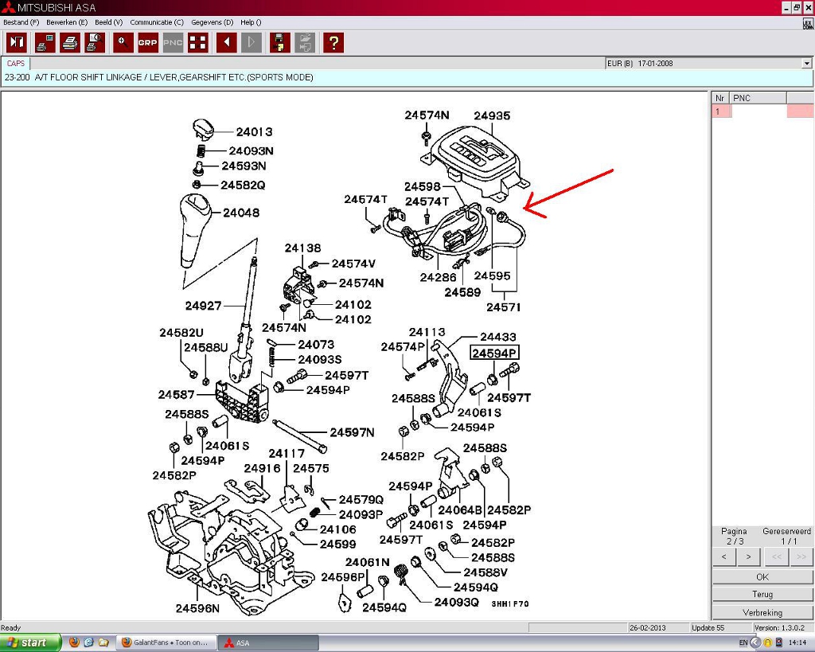Open print preview with magnifier icon
Viewport: 815px width, 652px height.
95,42
